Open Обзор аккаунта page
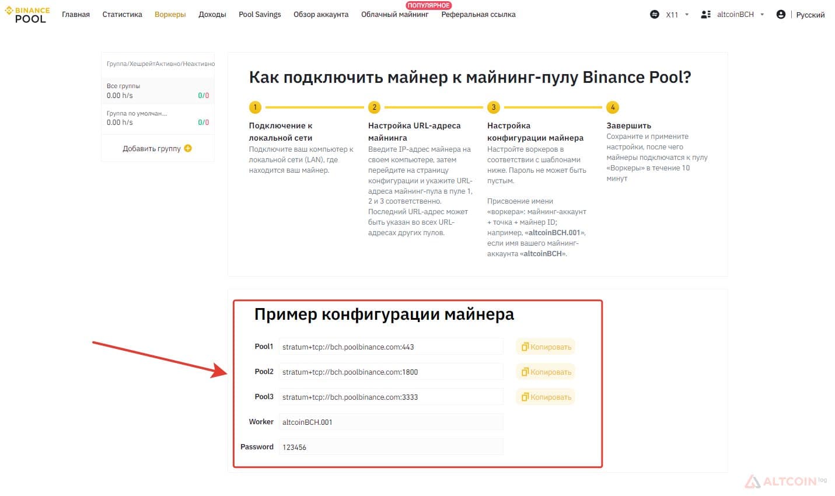The image size is (835, 496). (321, 15)
